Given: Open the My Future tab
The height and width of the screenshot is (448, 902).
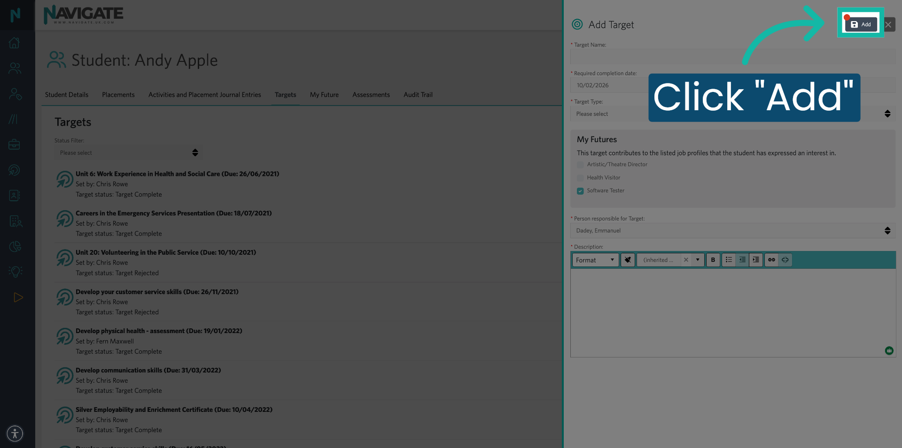Looking at the screenshot, I should (x=324, y=95).
